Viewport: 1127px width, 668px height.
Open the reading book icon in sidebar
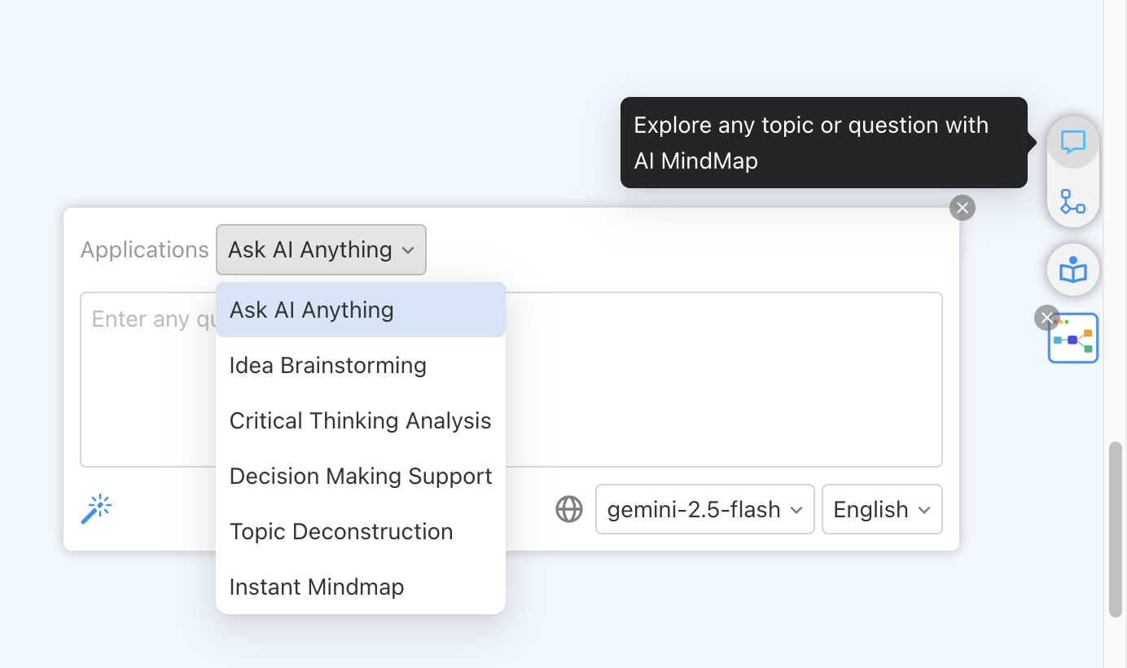[x=1072, y=269]
